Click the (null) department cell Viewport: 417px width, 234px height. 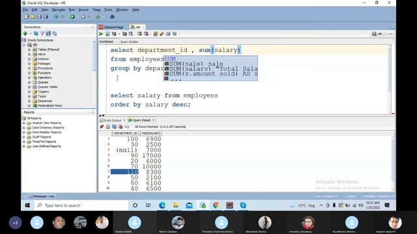pyautogui.click(x=126, y=150)
